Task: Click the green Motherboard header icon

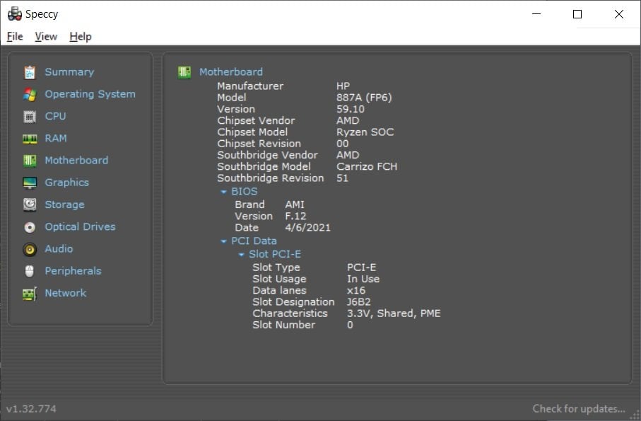Action: (x=184, y=72)
